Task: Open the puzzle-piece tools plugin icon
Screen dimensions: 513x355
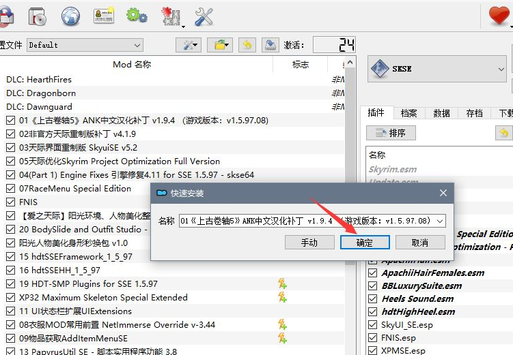Action: click(171, 16)
